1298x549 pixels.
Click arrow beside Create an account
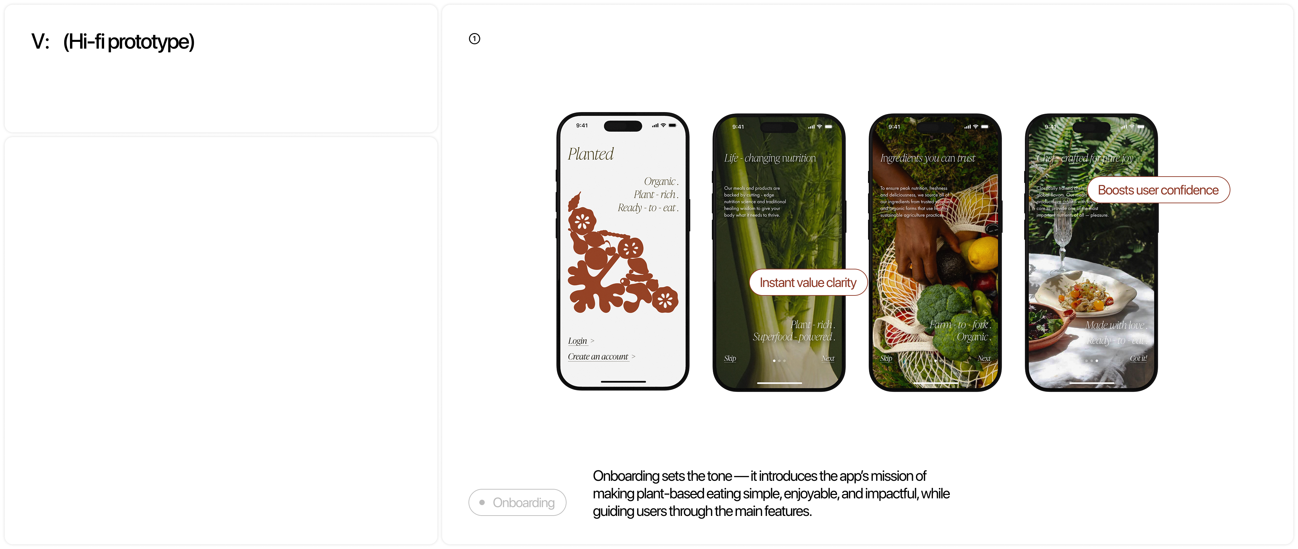(633, 357)
